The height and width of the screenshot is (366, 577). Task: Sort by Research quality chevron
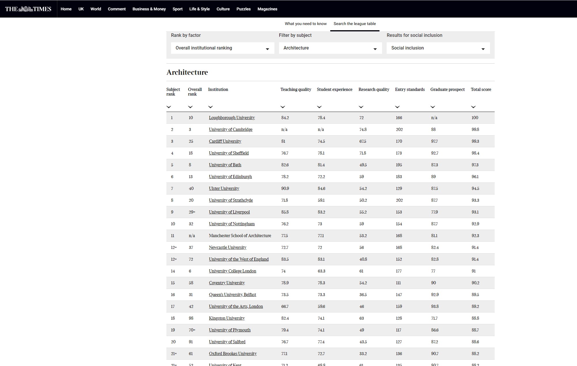[x=361, y=107]
